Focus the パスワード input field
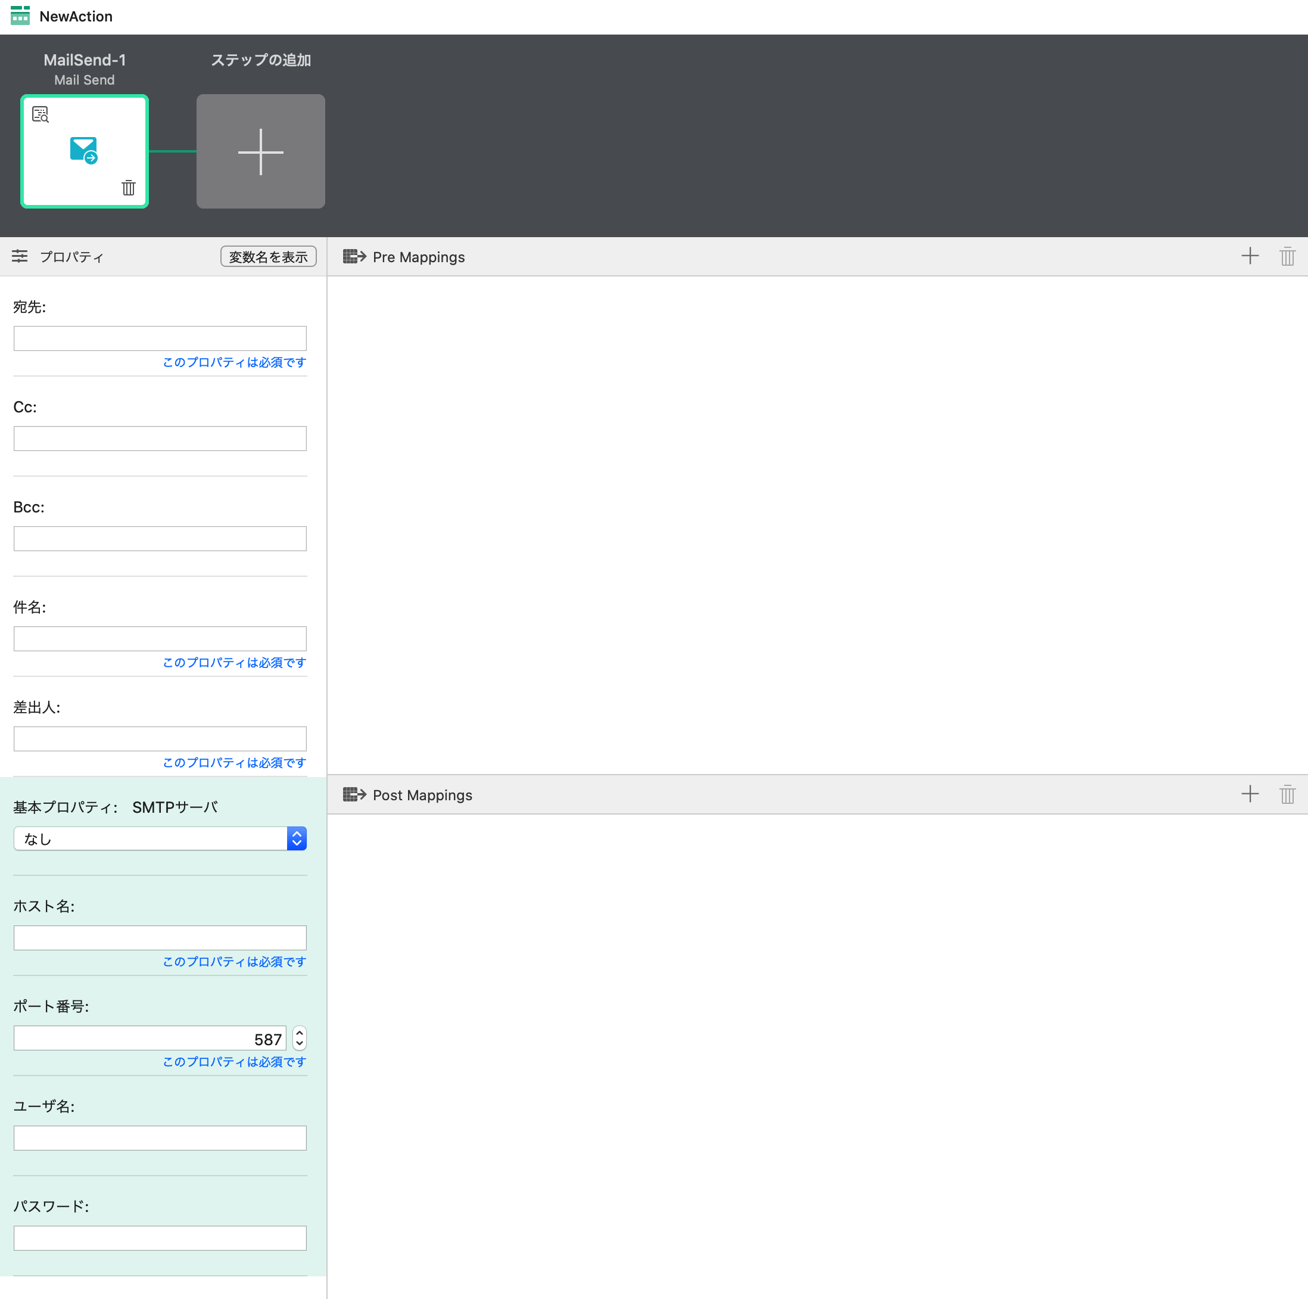This screenshot has height=1299, width=1308. (160, 1238)
